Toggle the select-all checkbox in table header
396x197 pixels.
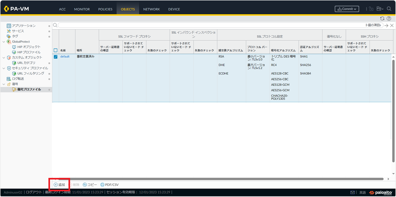click(55, 50)
